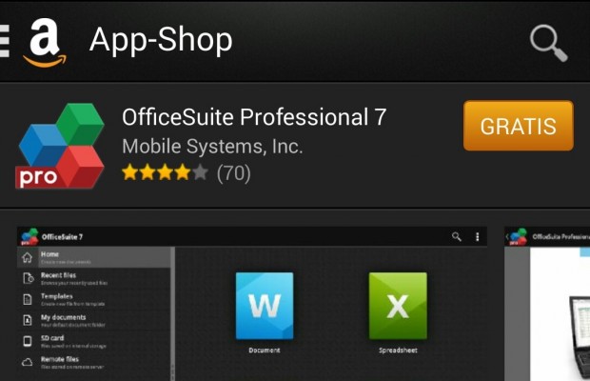This screenshot has width=590, height=381.
Task: Select the green Spreadsheet X icon
Action: 398,306
